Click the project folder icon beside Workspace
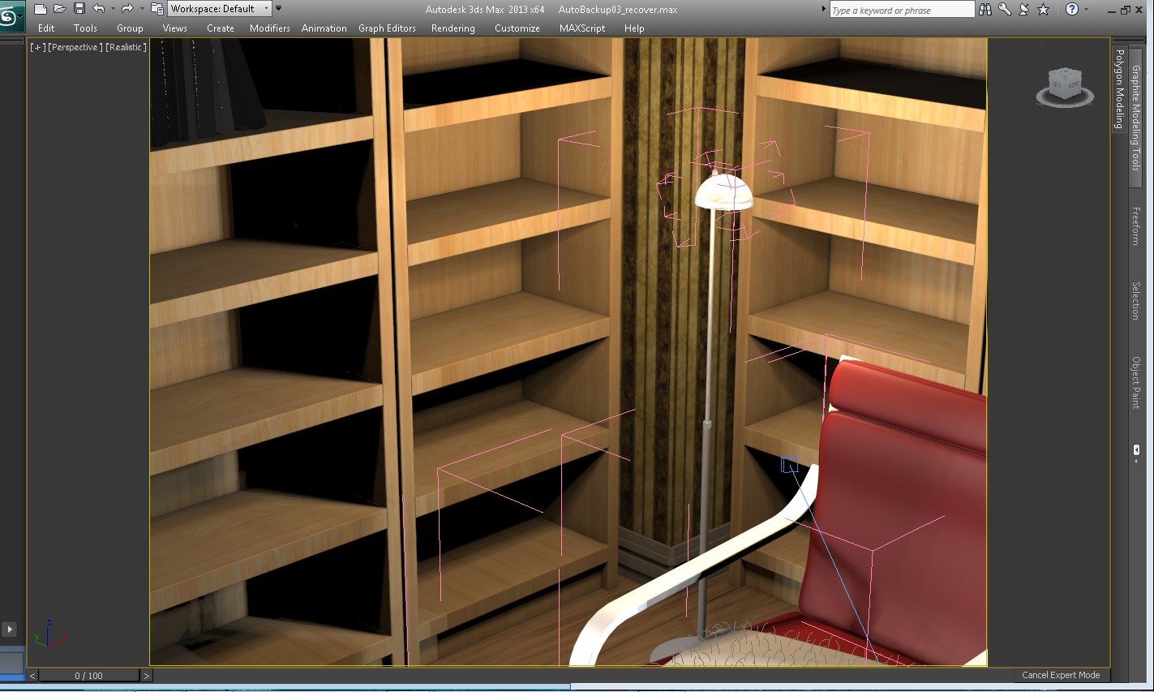The image size is (1154, 692). 157,9
